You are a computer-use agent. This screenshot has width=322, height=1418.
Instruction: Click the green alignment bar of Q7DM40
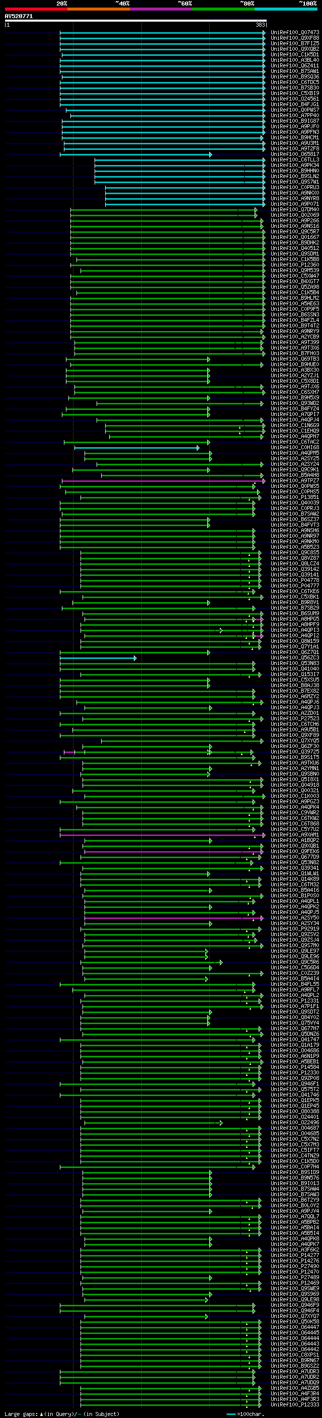point(164,210)
